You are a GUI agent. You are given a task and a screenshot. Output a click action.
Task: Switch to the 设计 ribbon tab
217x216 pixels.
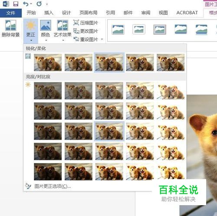pos(66,13)
